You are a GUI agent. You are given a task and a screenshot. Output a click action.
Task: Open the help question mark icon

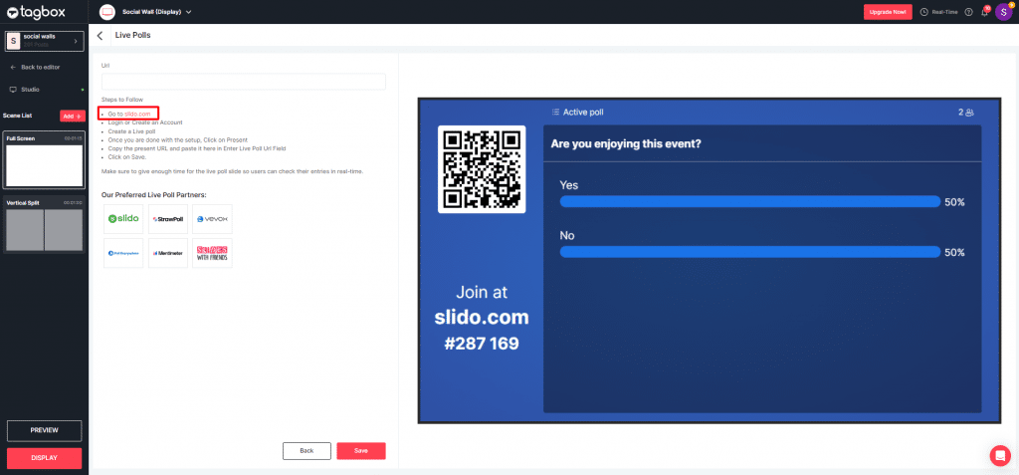(968, 12)
